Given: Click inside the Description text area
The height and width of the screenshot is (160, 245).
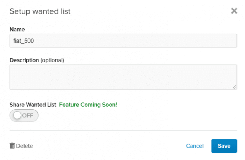Looking at the screenshot, I should pyautogui.click(x=123, y=77).
